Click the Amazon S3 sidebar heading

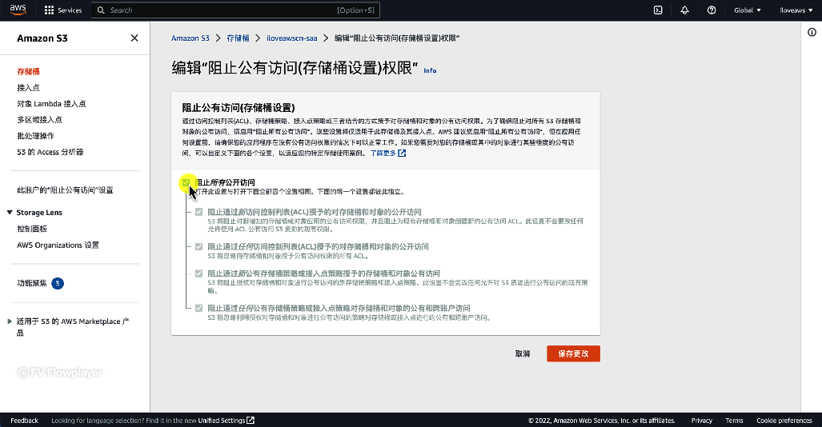click(42, 38)
